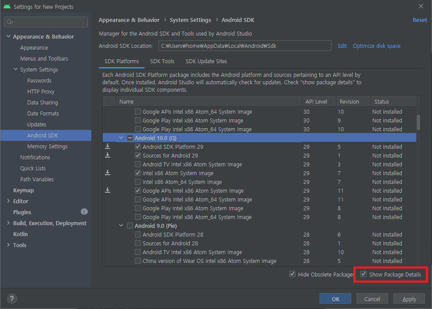Click the Cancel button
Viewport: 432px width, 309px height.
pos(372,299)
